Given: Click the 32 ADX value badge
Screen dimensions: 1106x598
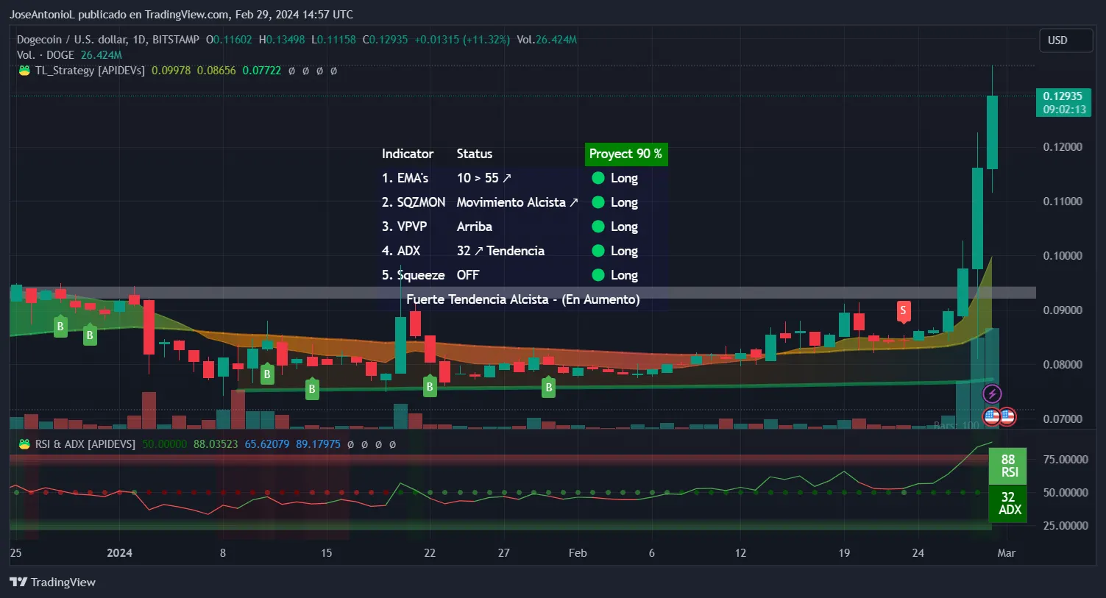Looking at the screenshot, I should tap(1007, 503).
